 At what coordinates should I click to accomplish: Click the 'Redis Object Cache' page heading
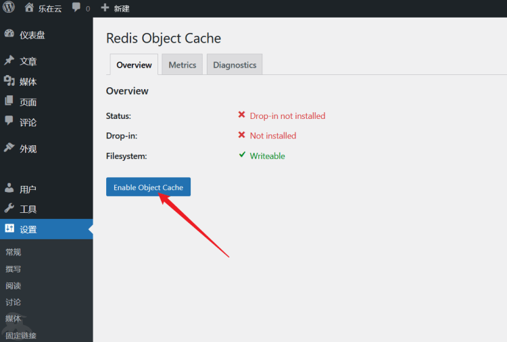[164, 38]
